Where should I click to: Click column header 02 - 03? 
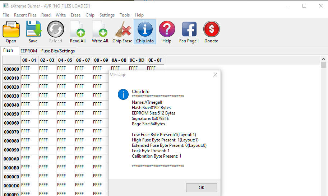point(47,60)
